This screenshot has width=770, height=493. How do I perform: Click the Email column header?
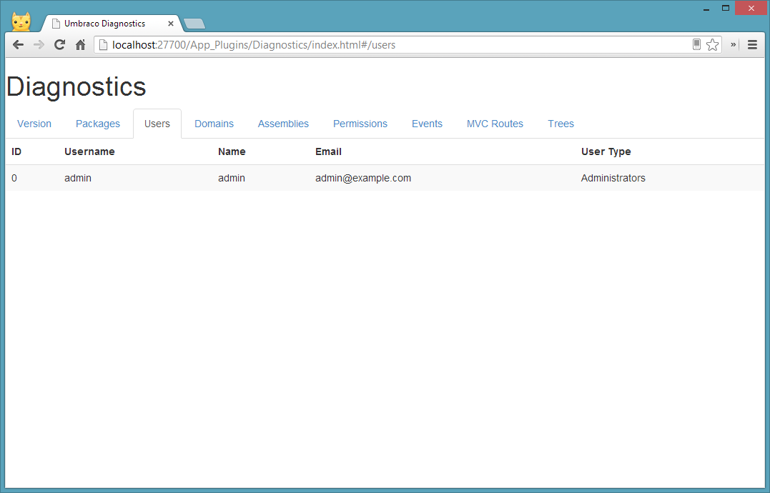point(329,151)
